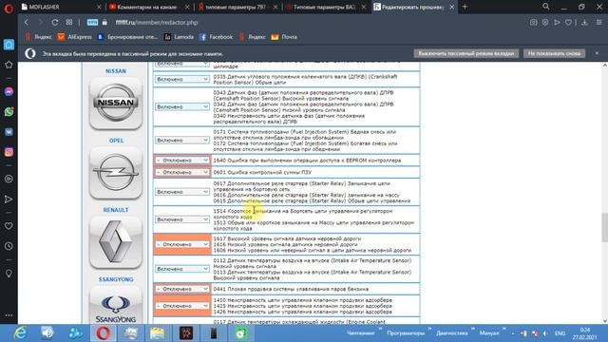Open VK in the Opera sidebar
This screenshot has height=342, width=608.
pyautogui.click(x=9, y=132)
